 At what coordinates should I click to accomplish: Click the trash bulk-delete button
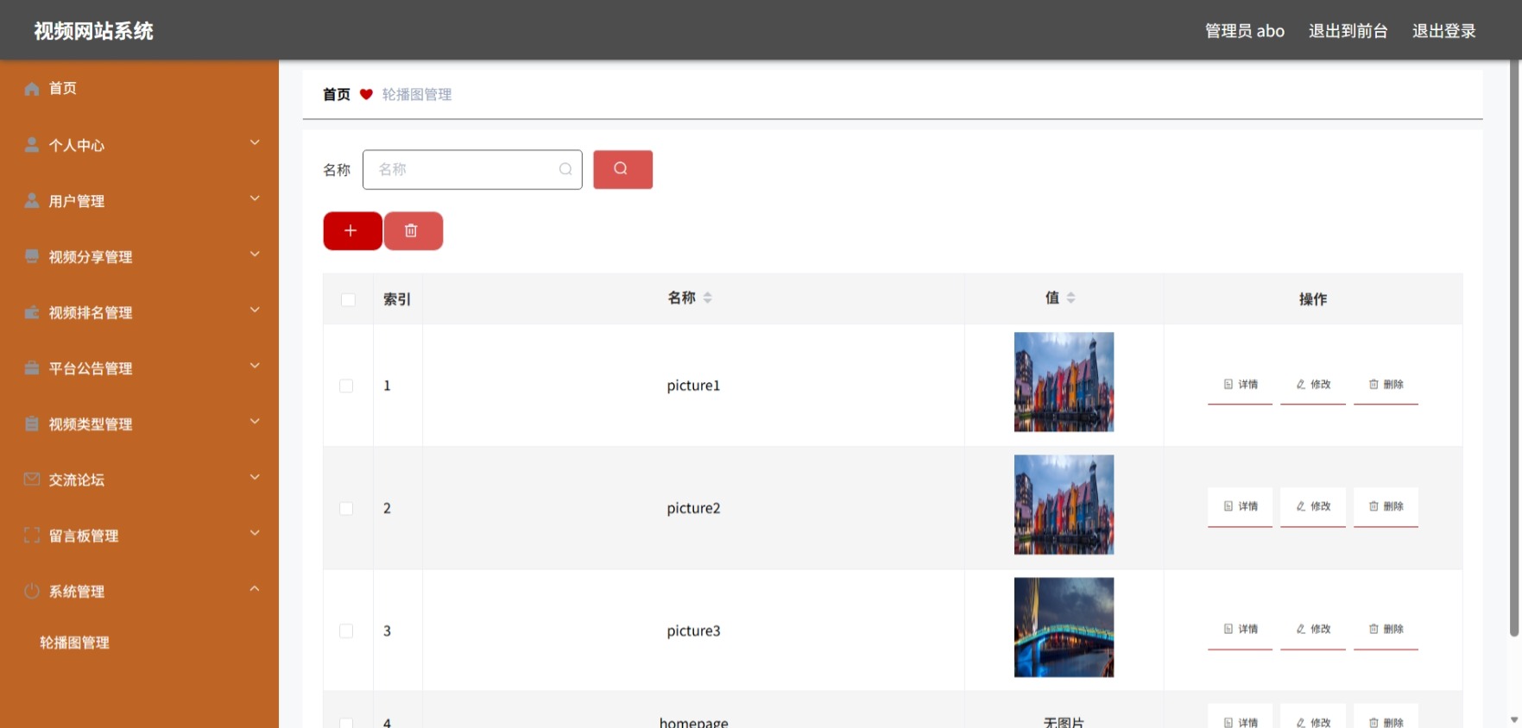pyautogui.click(x=413, y=230)
